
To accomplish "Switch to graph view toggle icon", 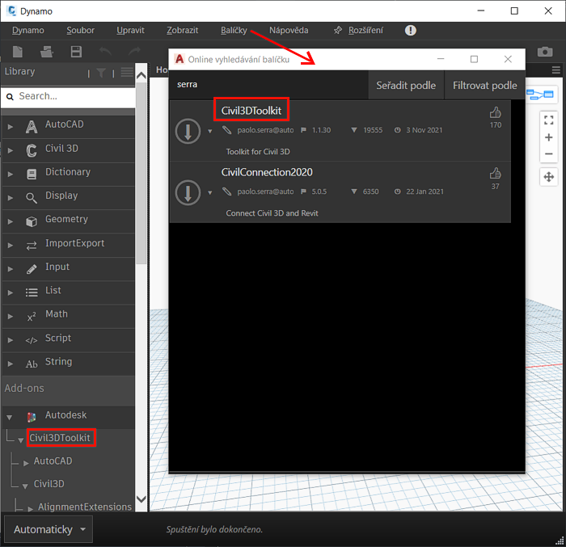I will coord(539,95).
